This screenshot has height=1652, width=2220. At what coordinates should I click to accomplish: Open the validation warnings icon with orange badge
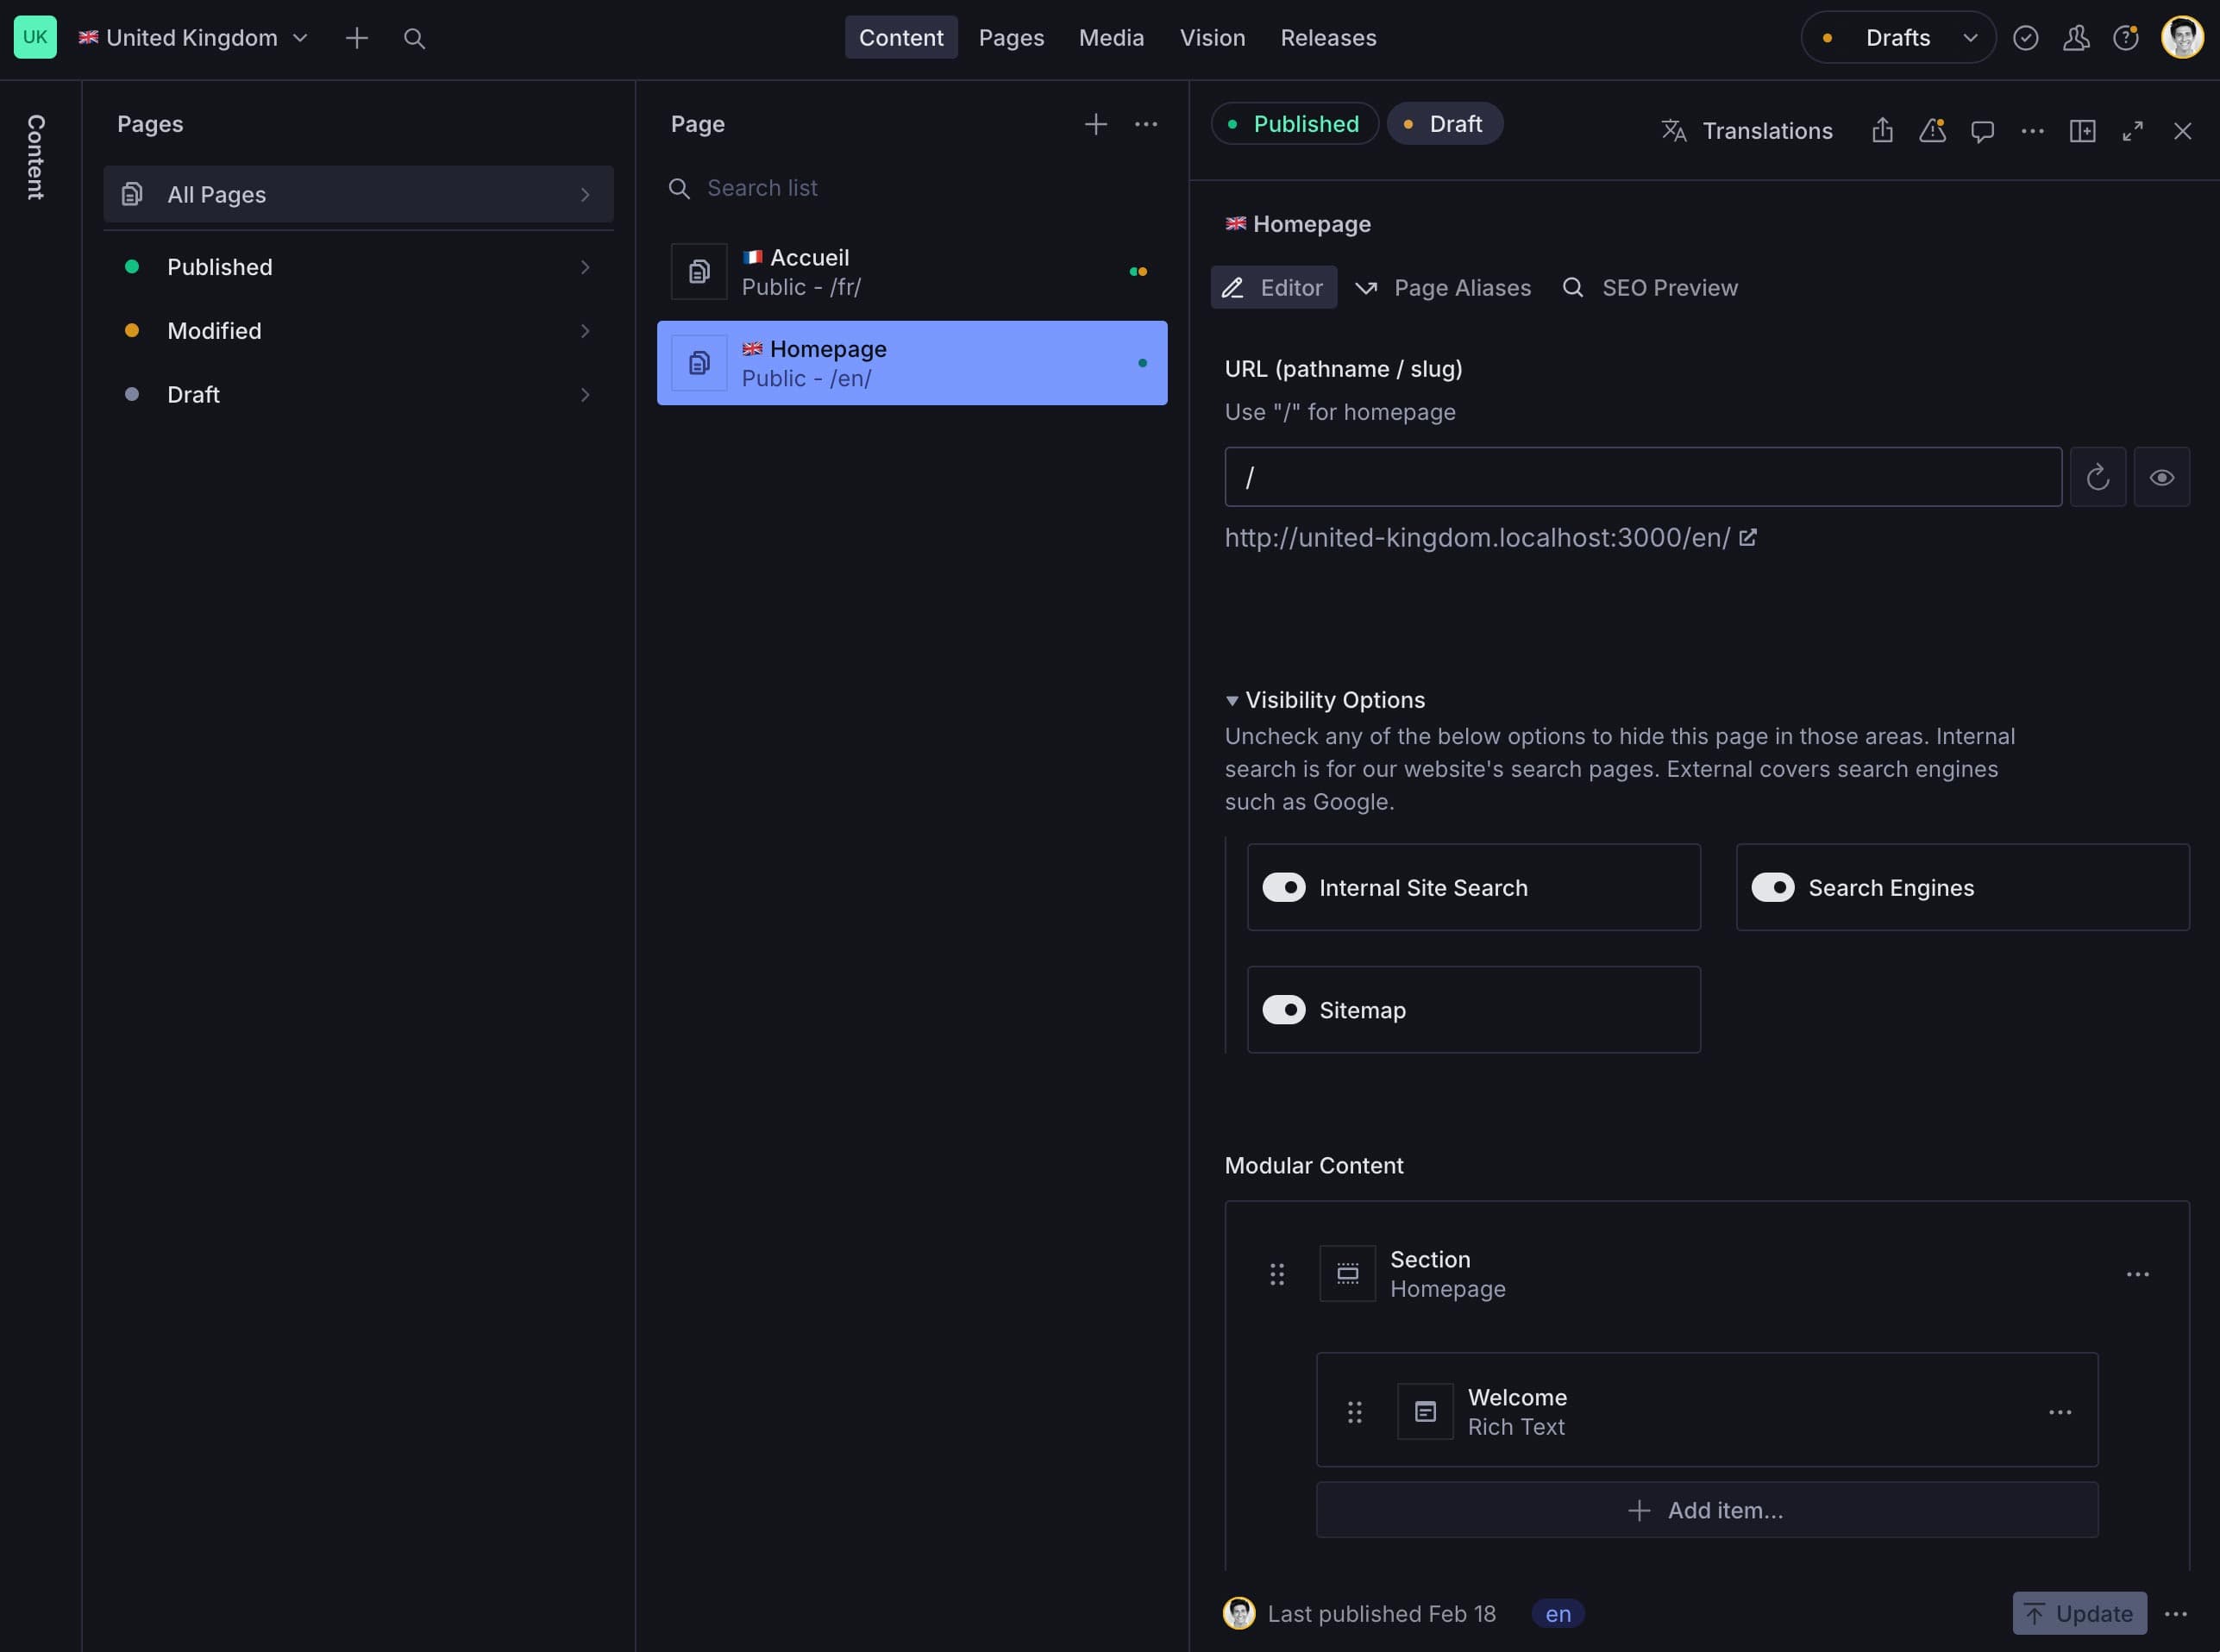click(1932, 131)
